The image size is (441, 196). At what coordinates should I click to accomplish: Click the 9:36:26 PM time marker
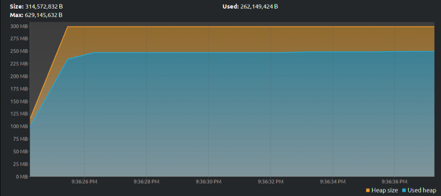[84, 181]
